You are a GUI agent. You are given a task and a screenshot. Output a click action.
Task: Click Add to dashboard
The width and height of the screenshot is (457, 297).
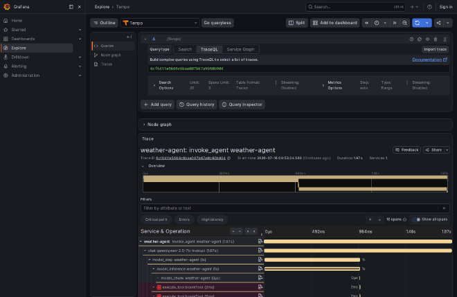(x=335, y=23)
